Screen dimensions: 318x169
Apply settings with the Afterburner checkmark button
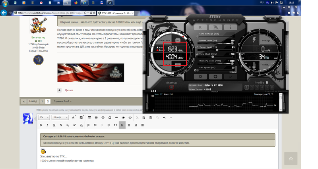coord(230,76)
